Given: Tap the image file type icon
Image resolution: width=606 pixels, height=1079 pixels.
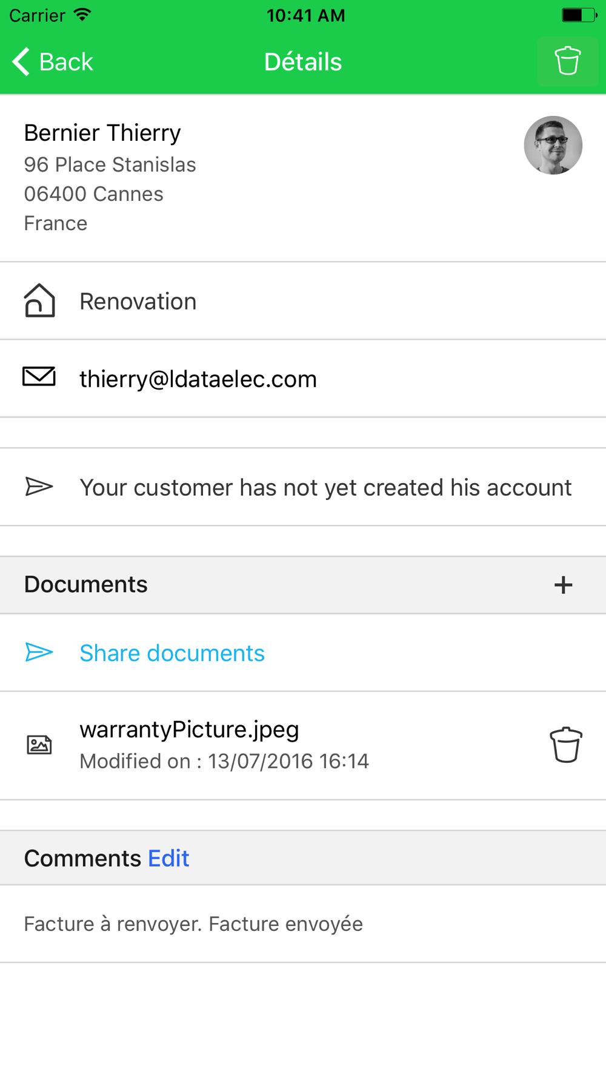Looking at the screenshot, I should click(x=39, y=745).
